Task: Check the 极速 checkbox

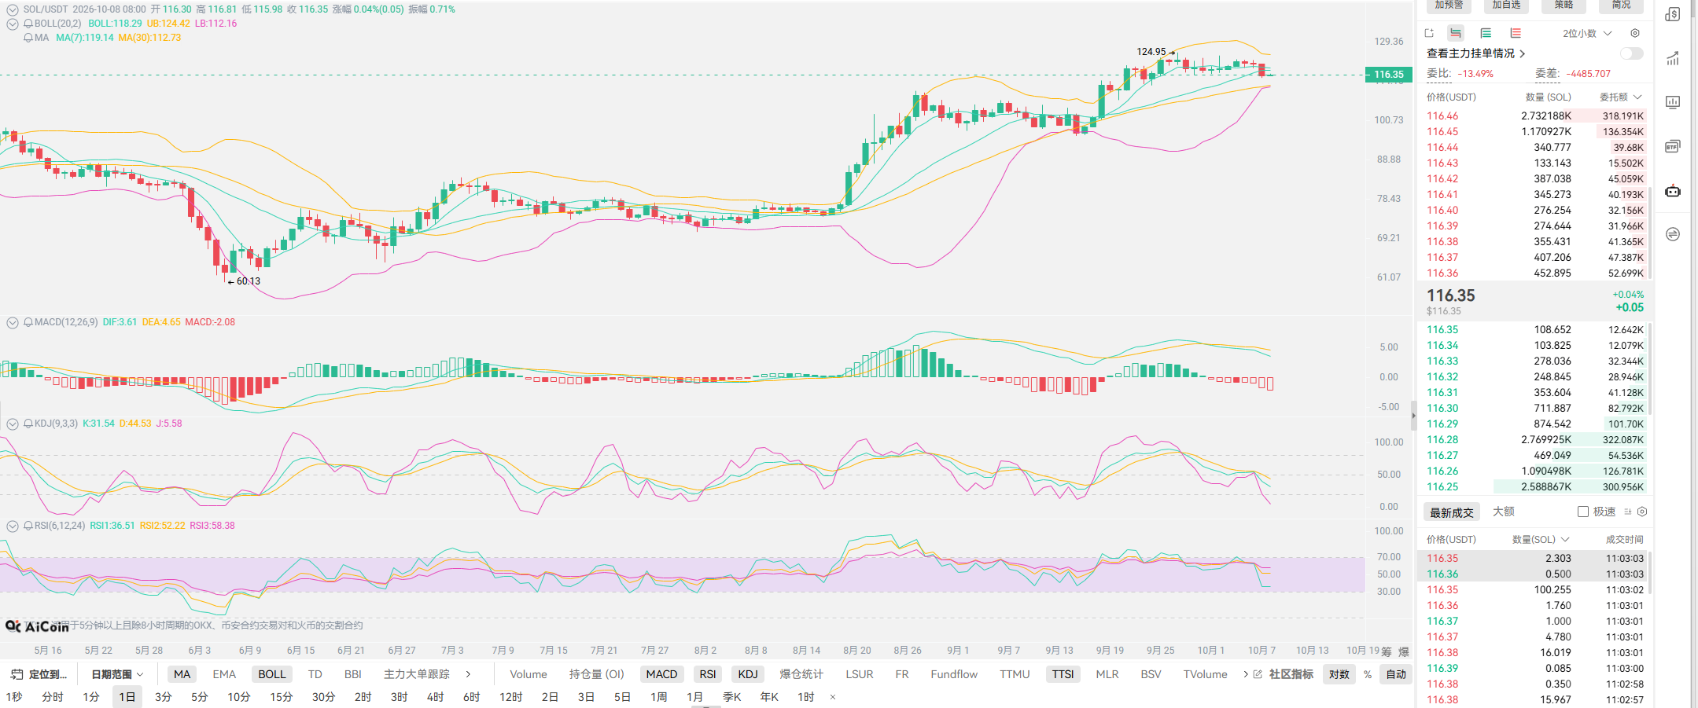Action: pyautogui.click(x=1583, y=512)
